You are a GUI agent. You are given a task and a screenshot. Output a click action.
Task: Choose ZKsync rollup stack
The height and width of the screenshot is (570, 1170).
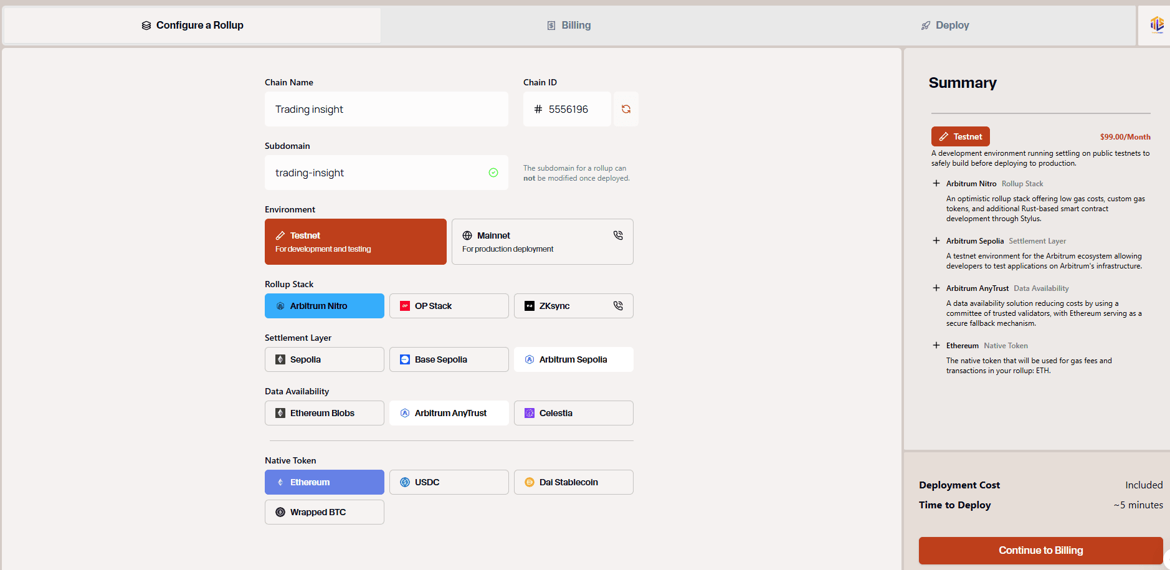click(x=574, y=306)
